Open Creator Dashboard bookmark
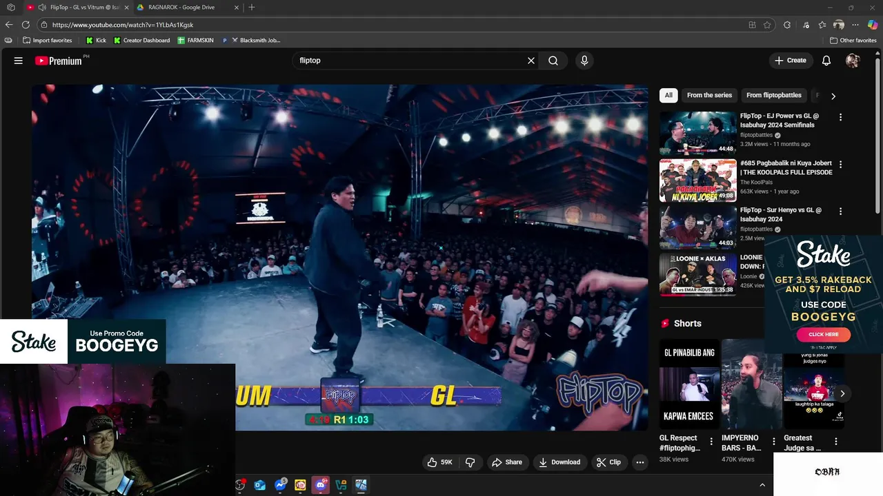This screenshot has width=883, height=496. 141,40
